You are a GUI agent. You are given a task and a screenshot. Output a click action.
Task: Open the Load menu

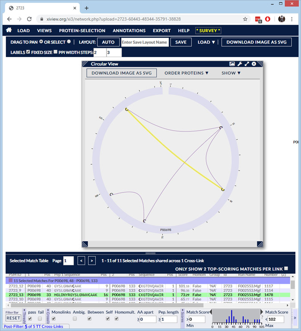point(24,31)
